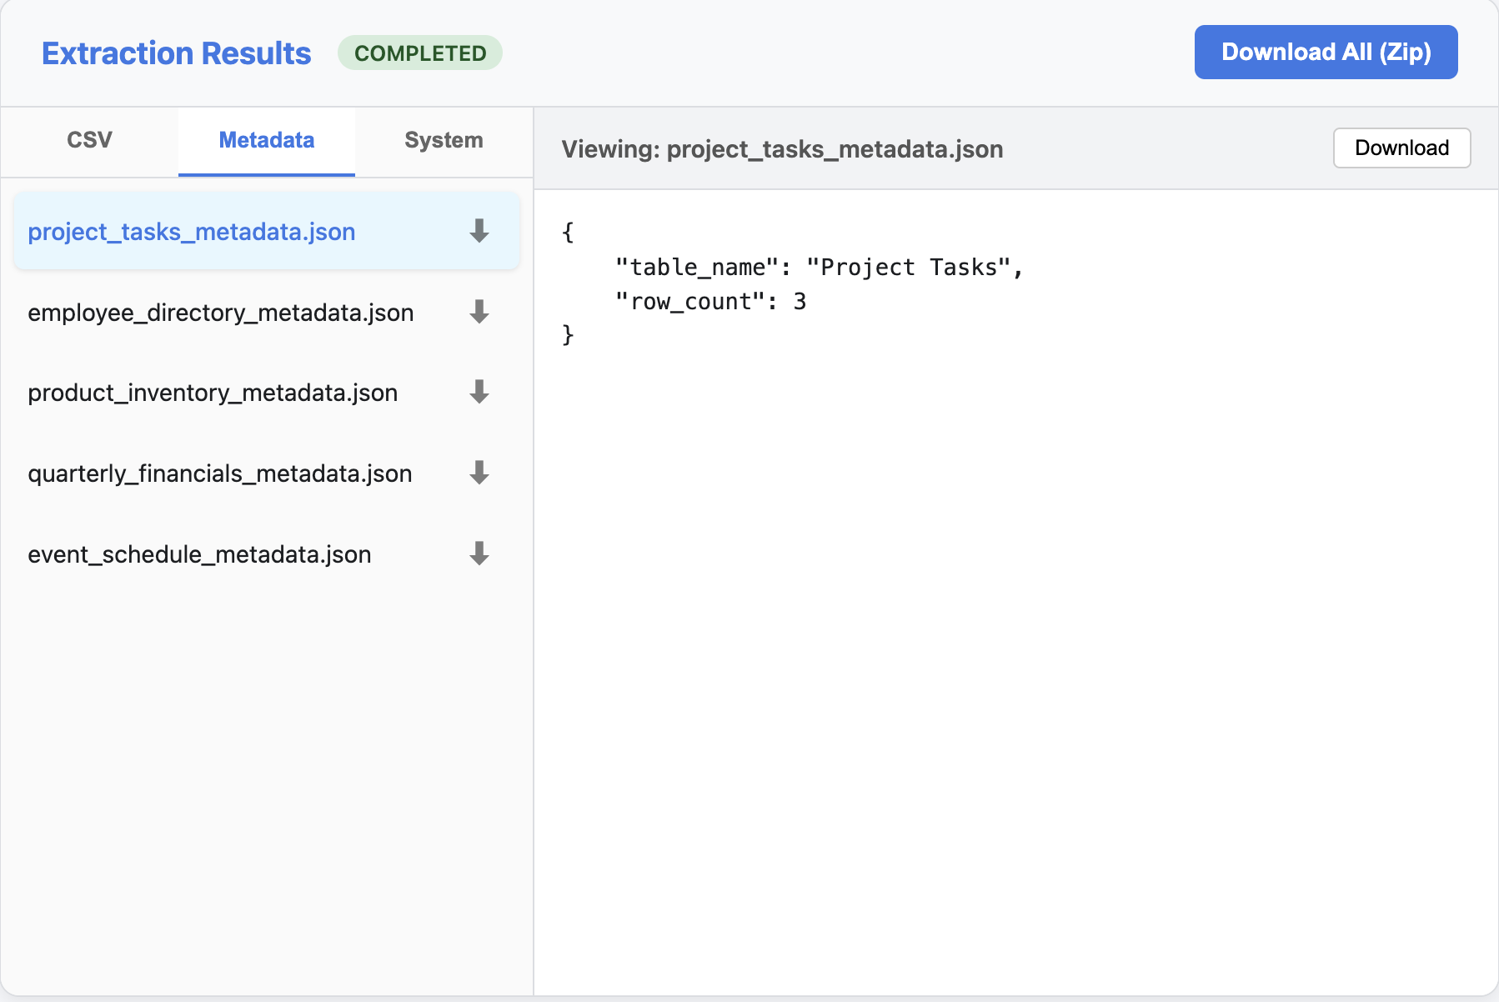Click the COMPLETED status badge
The height and width of the screenshot is (1002, 1499).
pos(419,53)
